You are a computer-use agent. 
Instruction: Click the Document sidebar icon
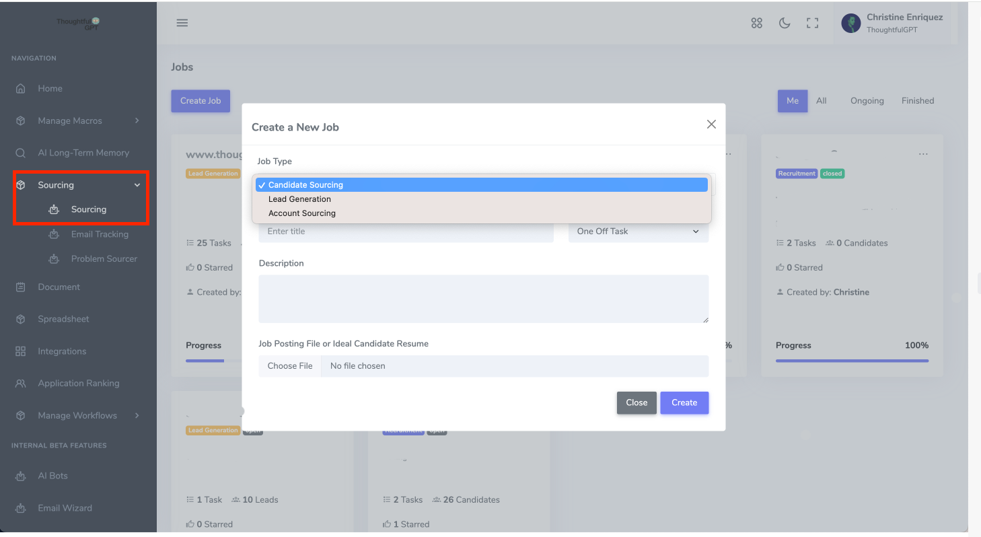click(21, 287)
